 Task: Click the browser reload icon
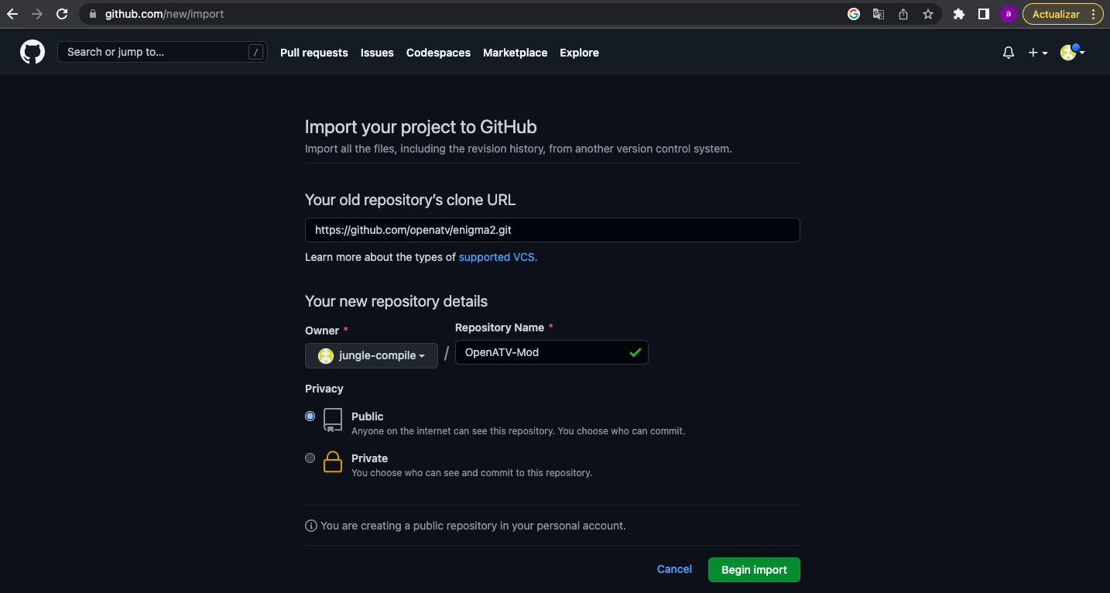tap(62, 14)
